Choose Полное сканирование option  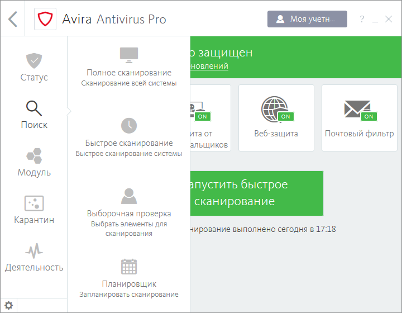129,73
